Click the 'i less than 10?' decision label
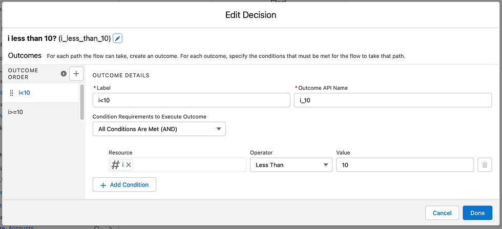The height and width of the screenshot is (229, 502). pyautogui.click(x=32, y=39)
